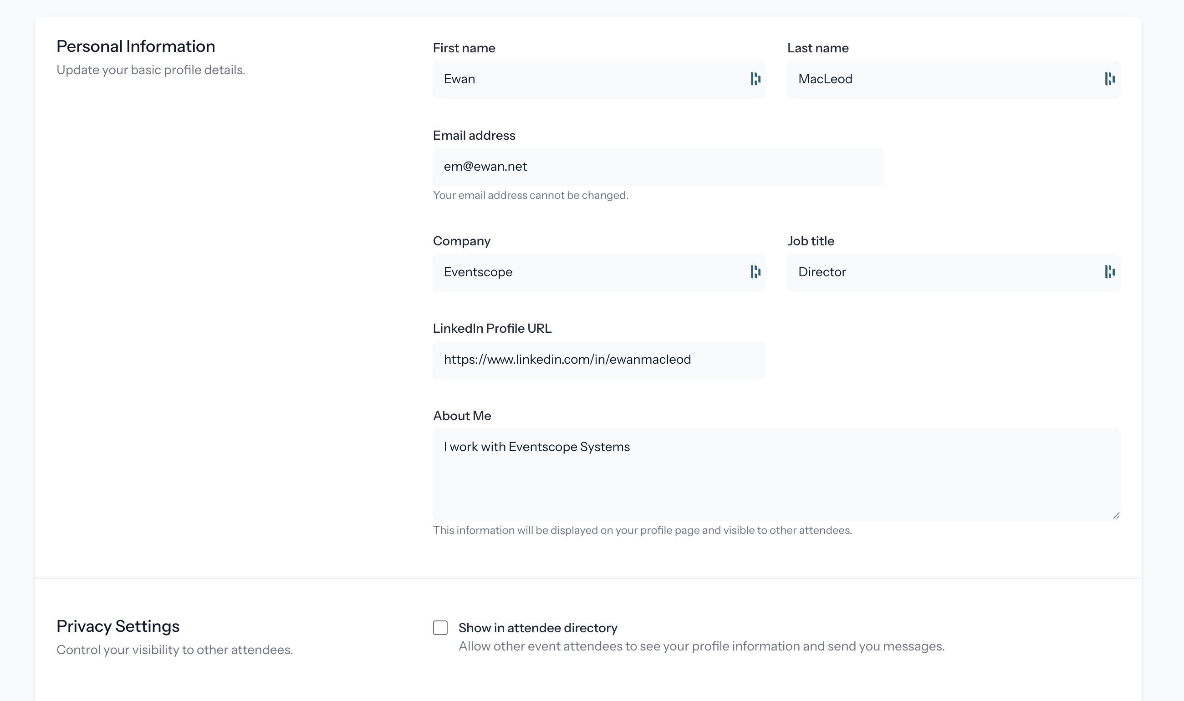Enable the Show in attendee directory checkbox

[440, 627]
